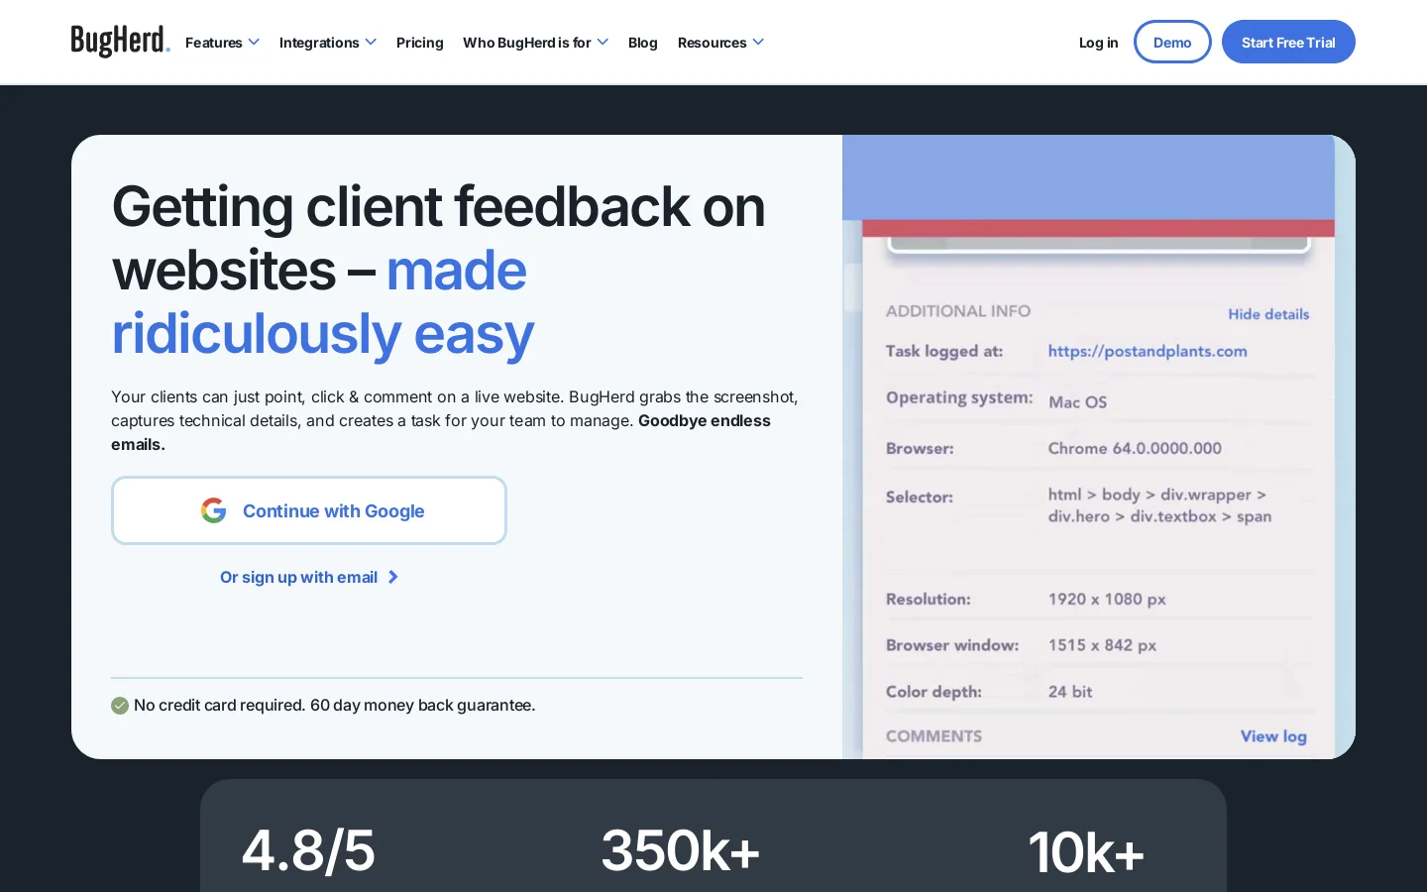Expand the Resources dropdown menu

coord(720,43)
